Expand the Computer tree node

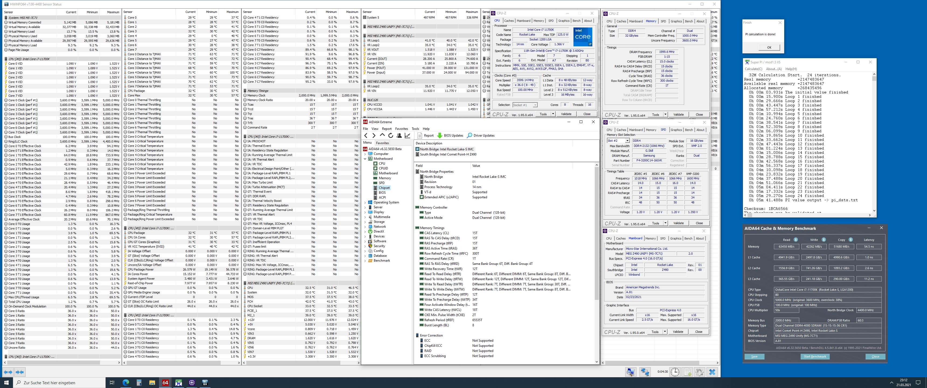coord(365,154)
